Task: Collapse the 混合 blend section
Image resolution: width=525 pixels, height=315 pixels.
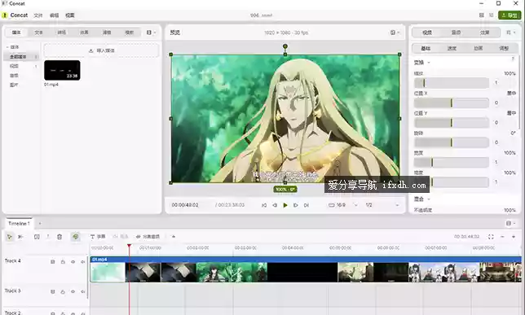Action: (422, 199)
